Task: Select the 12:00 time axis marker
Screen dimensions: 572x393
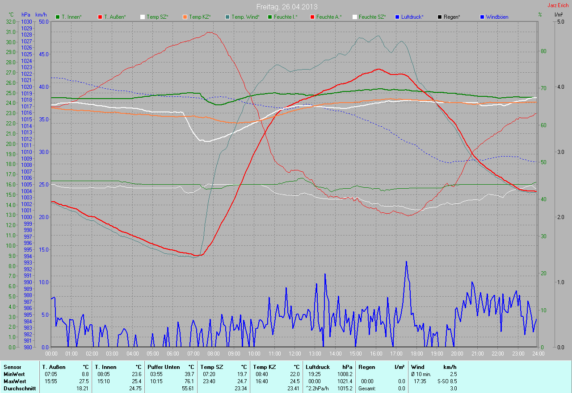Action: pyautogui.click(x=294, y=354)
